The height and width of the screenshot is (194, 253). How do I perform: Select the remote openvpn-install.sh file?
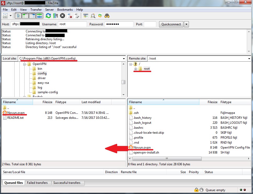point(146,152)
